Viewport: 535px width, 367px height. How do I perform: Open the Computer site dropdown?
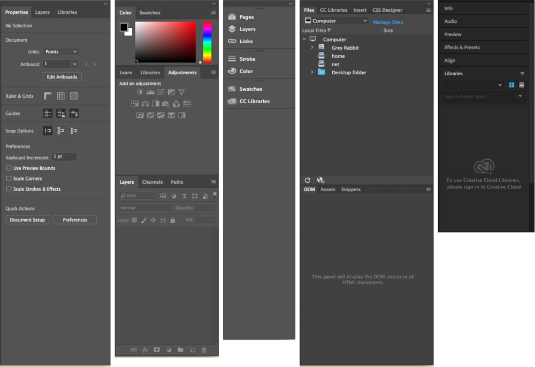coord(336,21)
